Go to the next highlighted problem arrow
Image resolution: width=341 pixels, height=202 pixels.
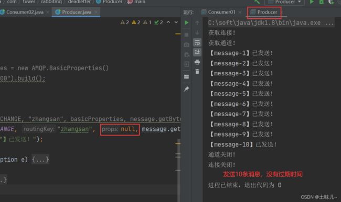click(x=176, y=23)
